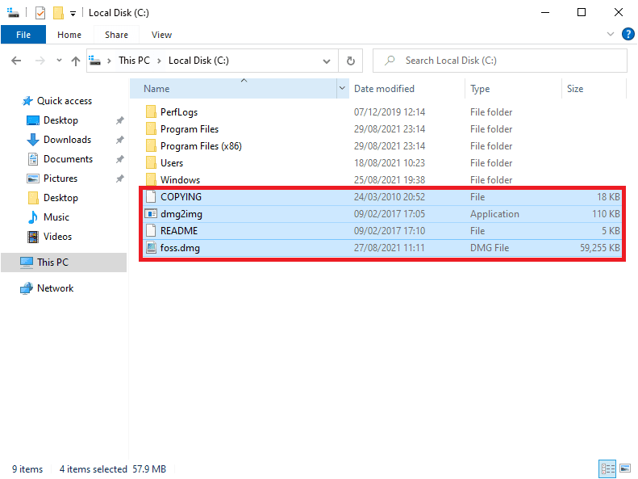Screen dimensions: 638x479
Task: Select the Program Files folder icon
Action: click(151, 128)
